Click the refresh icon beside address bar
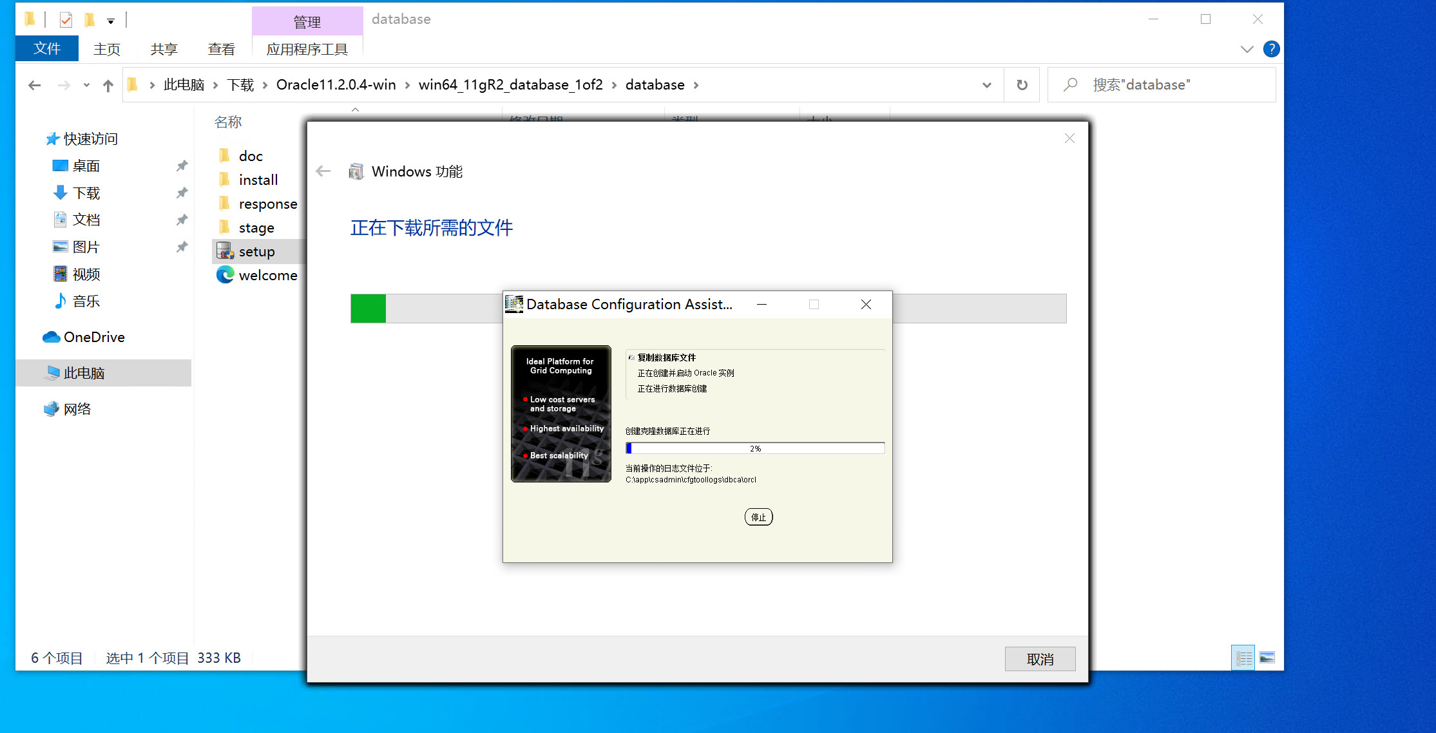The image size is (1436, 733). [1022, 85]
